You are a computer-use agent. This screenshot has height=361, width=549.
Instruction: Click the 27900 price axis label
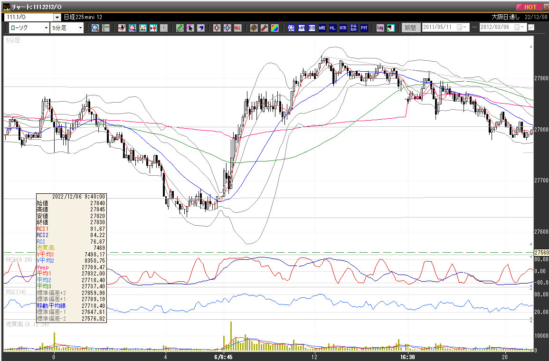[x=541, y=78]
